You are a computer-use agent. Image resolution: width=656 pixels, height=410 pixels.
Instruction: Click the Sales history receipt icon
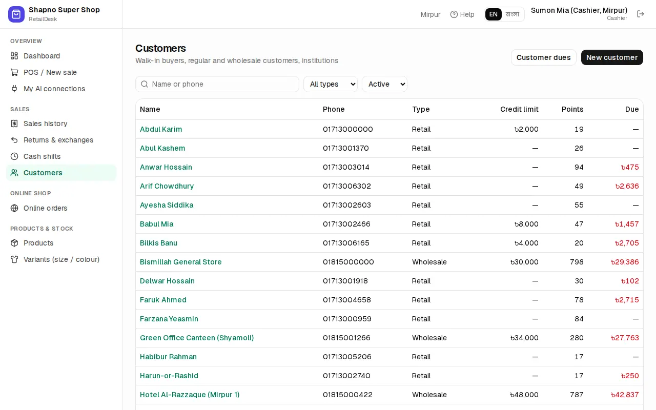click(14, 124)
